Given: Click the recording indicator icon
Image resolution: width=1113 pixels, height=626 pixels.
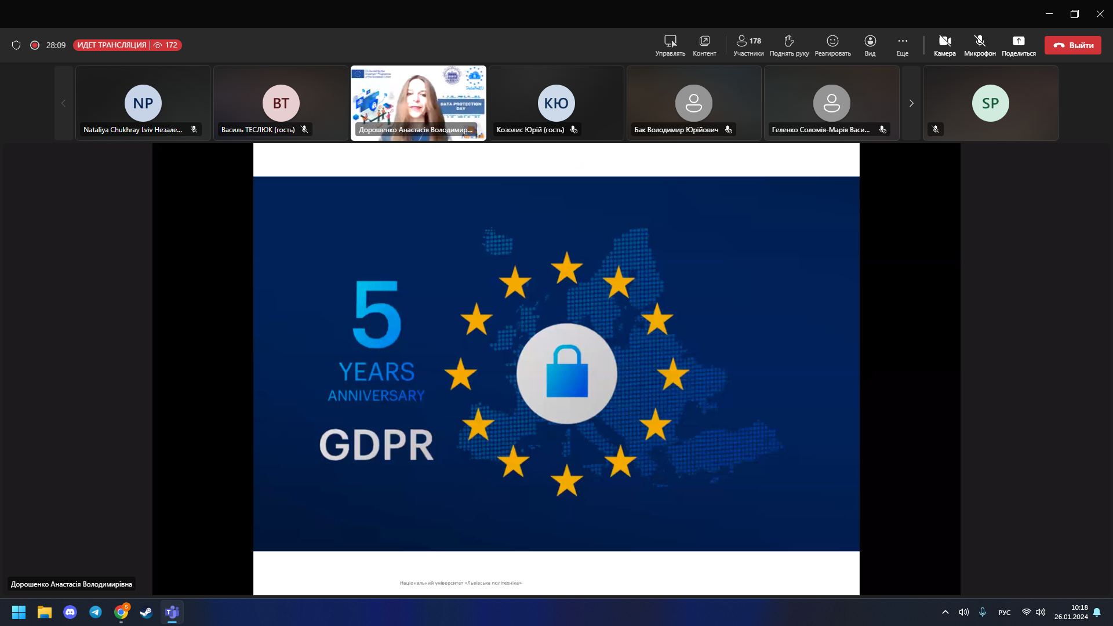Looking at the screenshot, I should [x=35, y=45].
